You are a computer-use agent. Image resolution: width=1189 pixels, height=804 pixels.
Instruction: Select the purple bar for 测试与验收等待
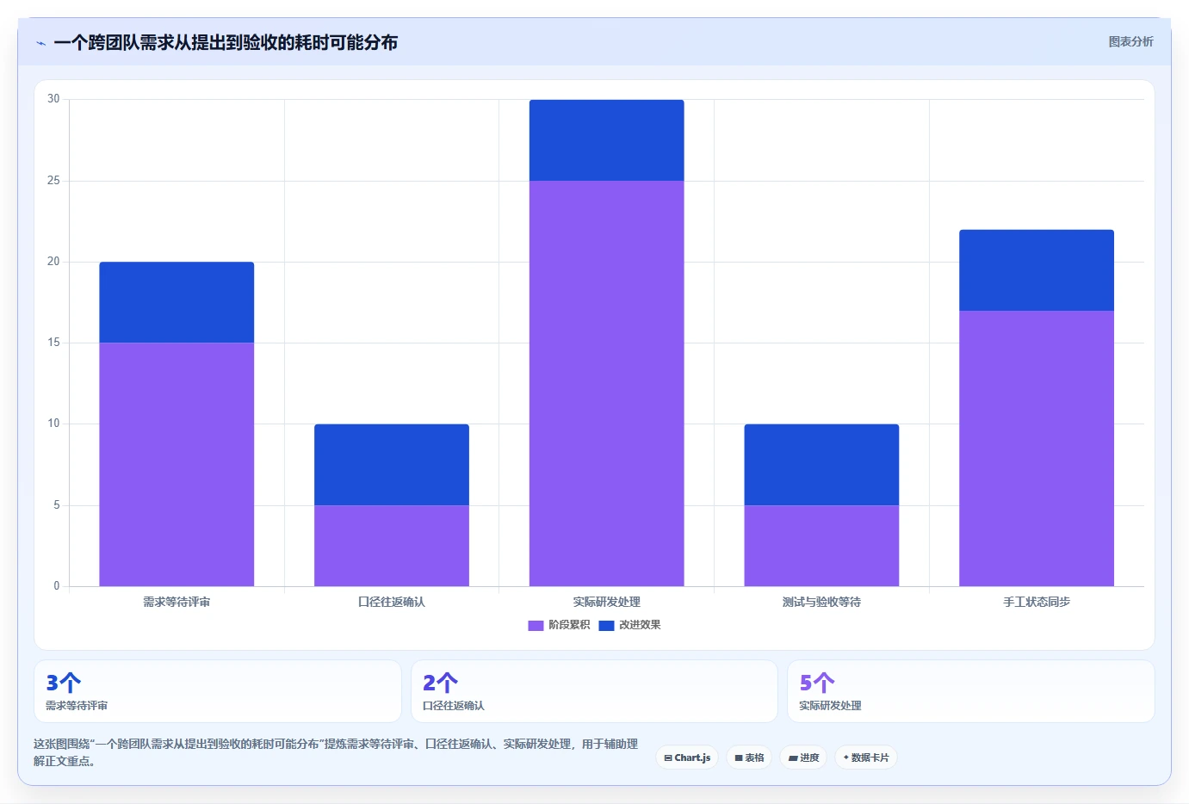(x=821, y=546)
